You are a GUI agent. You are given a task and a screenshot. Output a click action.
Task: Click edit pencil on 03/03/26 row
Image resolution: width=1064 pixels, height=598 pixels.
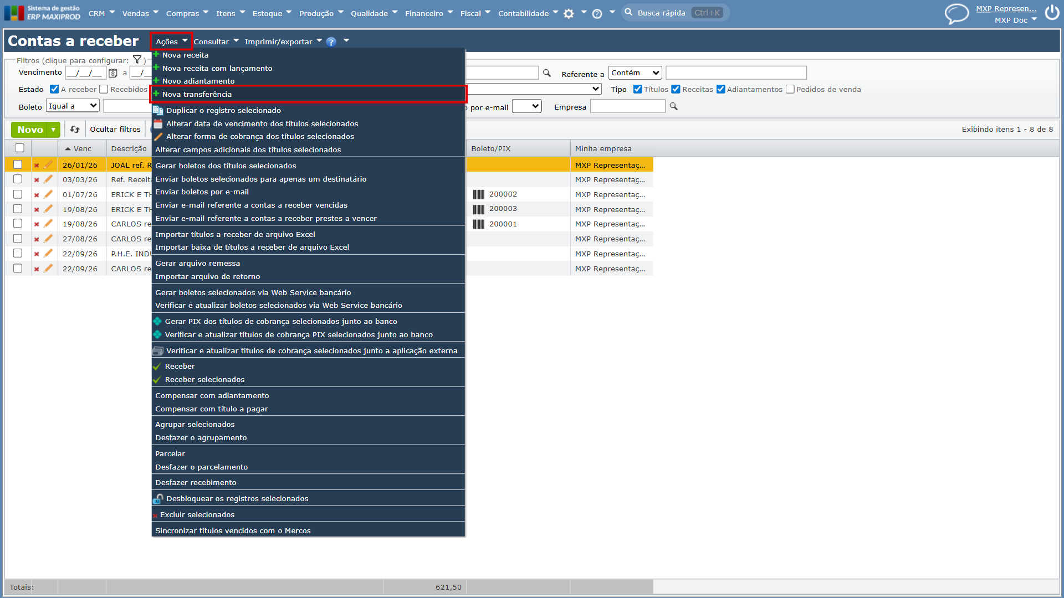click(x=48, y=179)
